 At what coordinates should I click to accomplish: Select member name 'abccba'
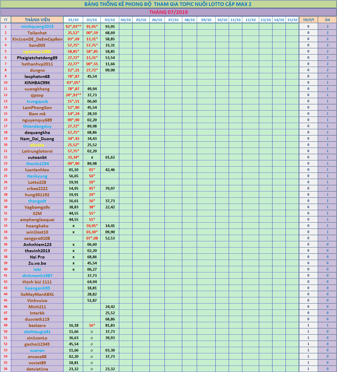click(x=37, y=145)
